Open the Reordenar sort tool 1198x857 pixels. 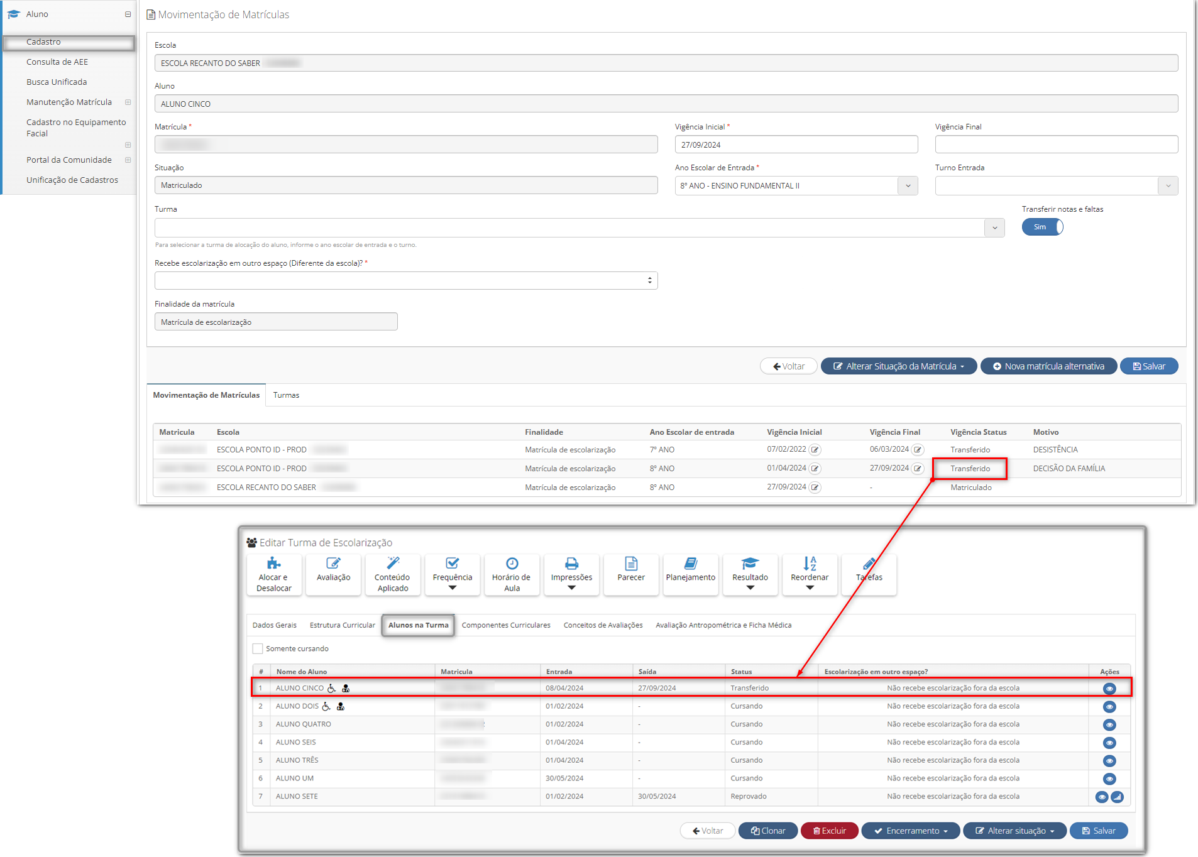[810, 574]
